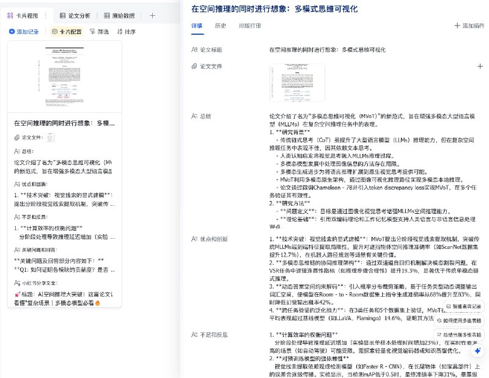Add attachment with plus in 论文文件 row
Viewport: 489px width, 378px height.
coord(480,66)
